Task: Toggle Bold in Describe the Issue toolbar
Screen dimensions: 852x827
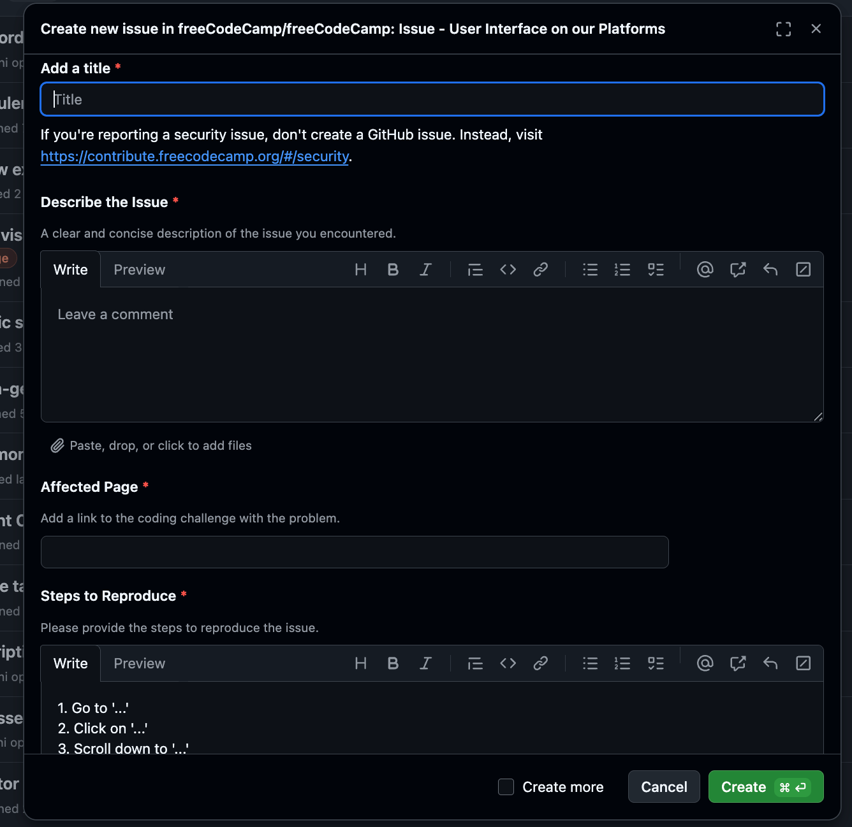Action: (393, 270)
